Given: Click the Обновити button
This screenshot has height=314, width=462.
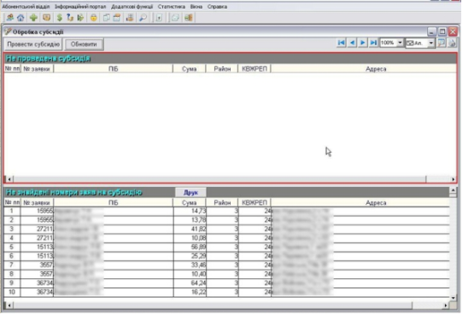Looking at the screenshot, I should [84, 44].
